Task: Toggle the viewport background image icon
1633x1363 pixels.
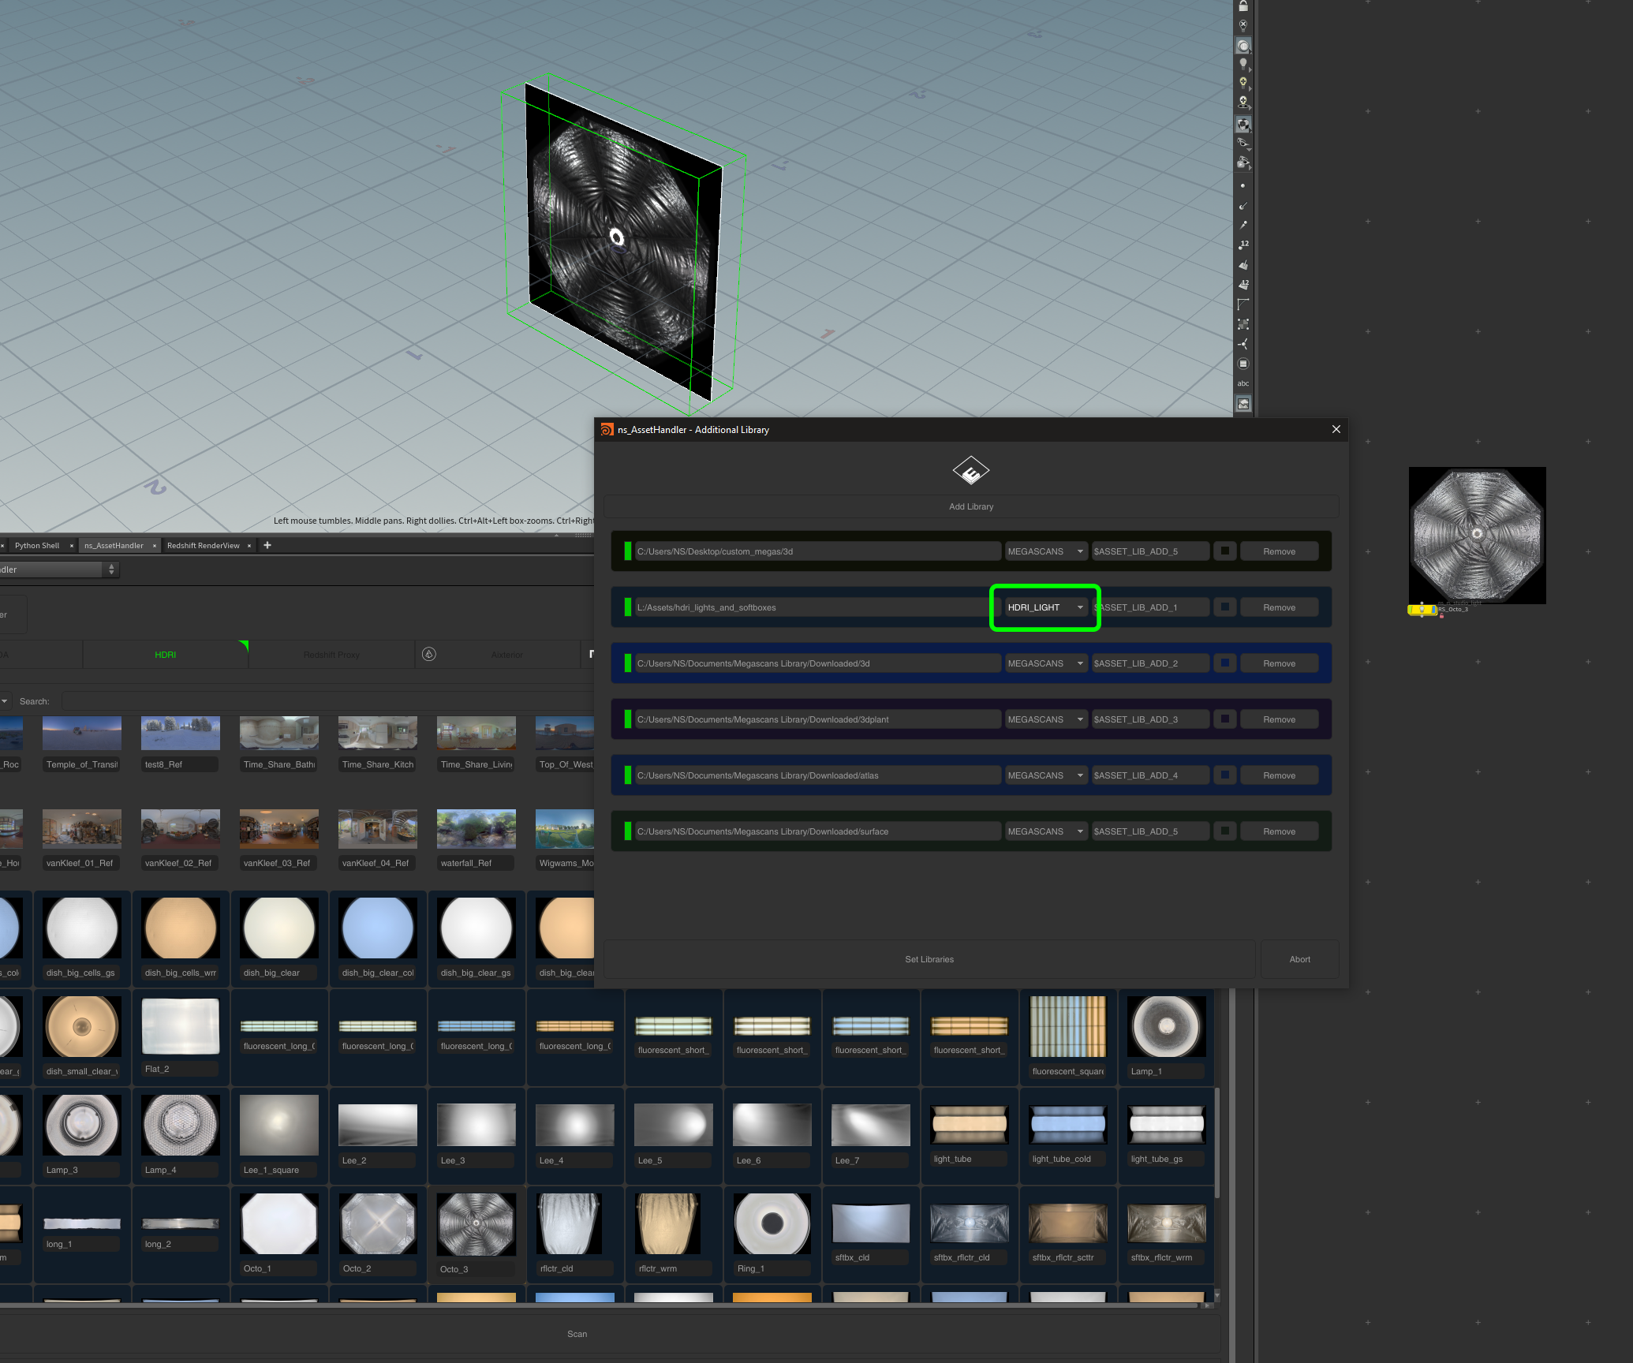Action: point(1243,404)
